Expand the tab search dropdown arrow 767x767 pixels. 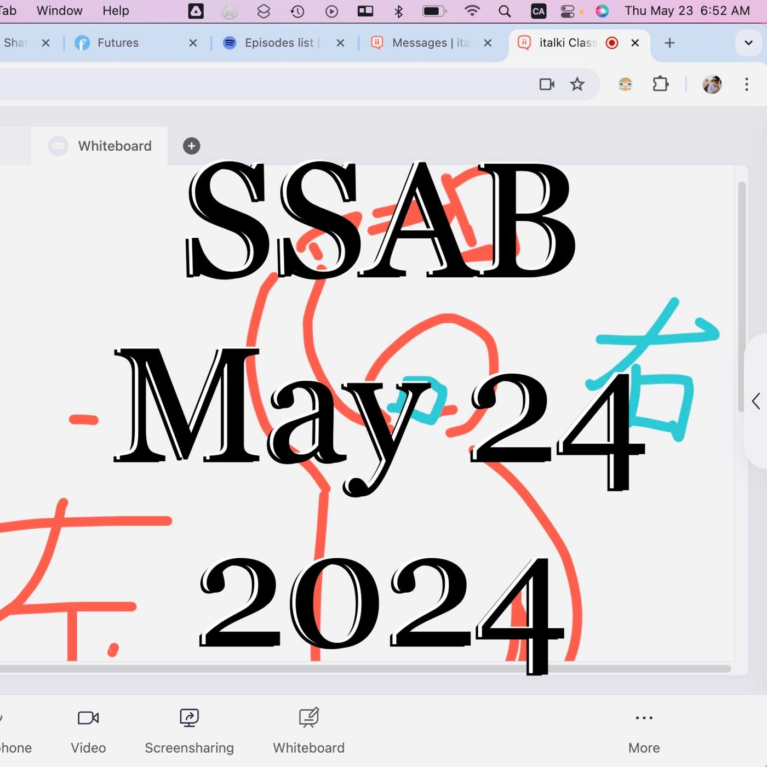[748, 43]
